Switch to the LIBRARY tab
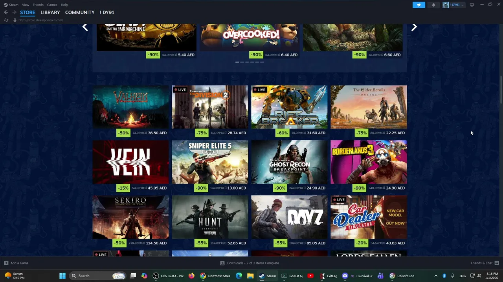Image resolution: width=503 pixels, height=282 pixels. coord(50,13)
